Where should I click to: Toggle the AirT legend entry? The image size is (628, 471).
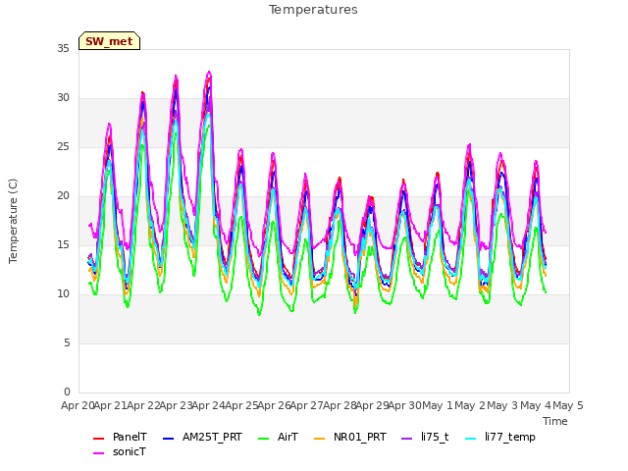click(279, 437)
